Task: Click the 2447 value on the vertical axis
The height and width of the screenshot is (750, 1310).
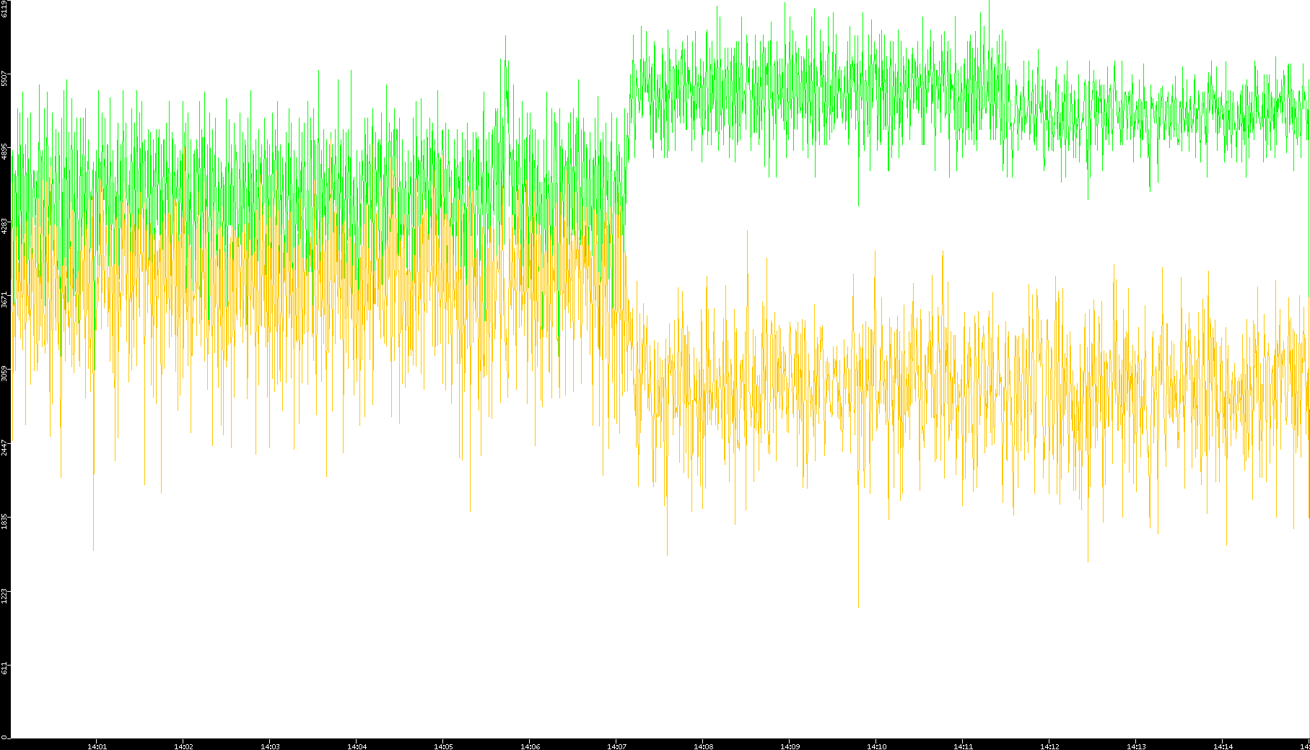Action: coord(4,446)
